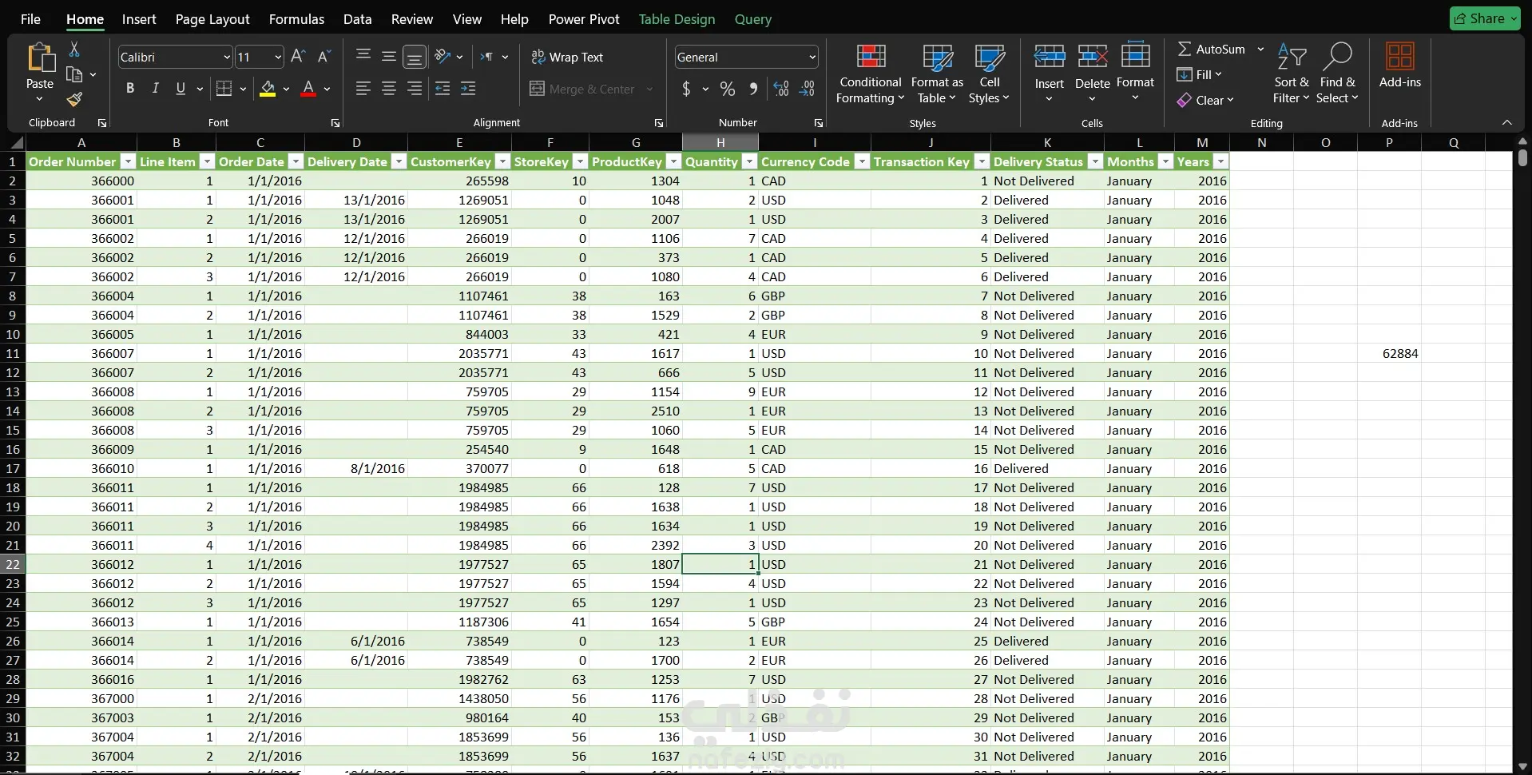Click the AutoSum button

pos(1212,50)
